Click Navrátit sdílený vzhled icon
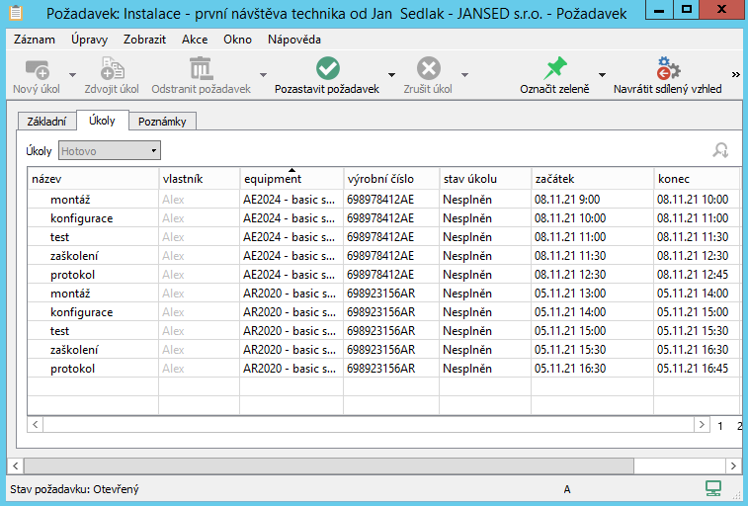 pos(668,69)
